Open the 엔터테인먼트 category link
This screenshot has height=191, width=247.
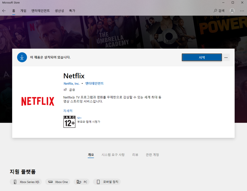(95, 83)
